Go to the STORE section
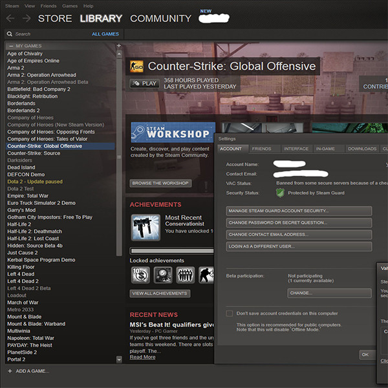The height and width of the screenshot is (388, 388). (x=55, y=19)
